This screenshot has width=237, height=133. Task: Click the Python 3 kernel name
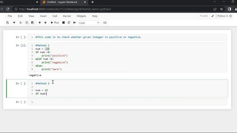[222, 16]
